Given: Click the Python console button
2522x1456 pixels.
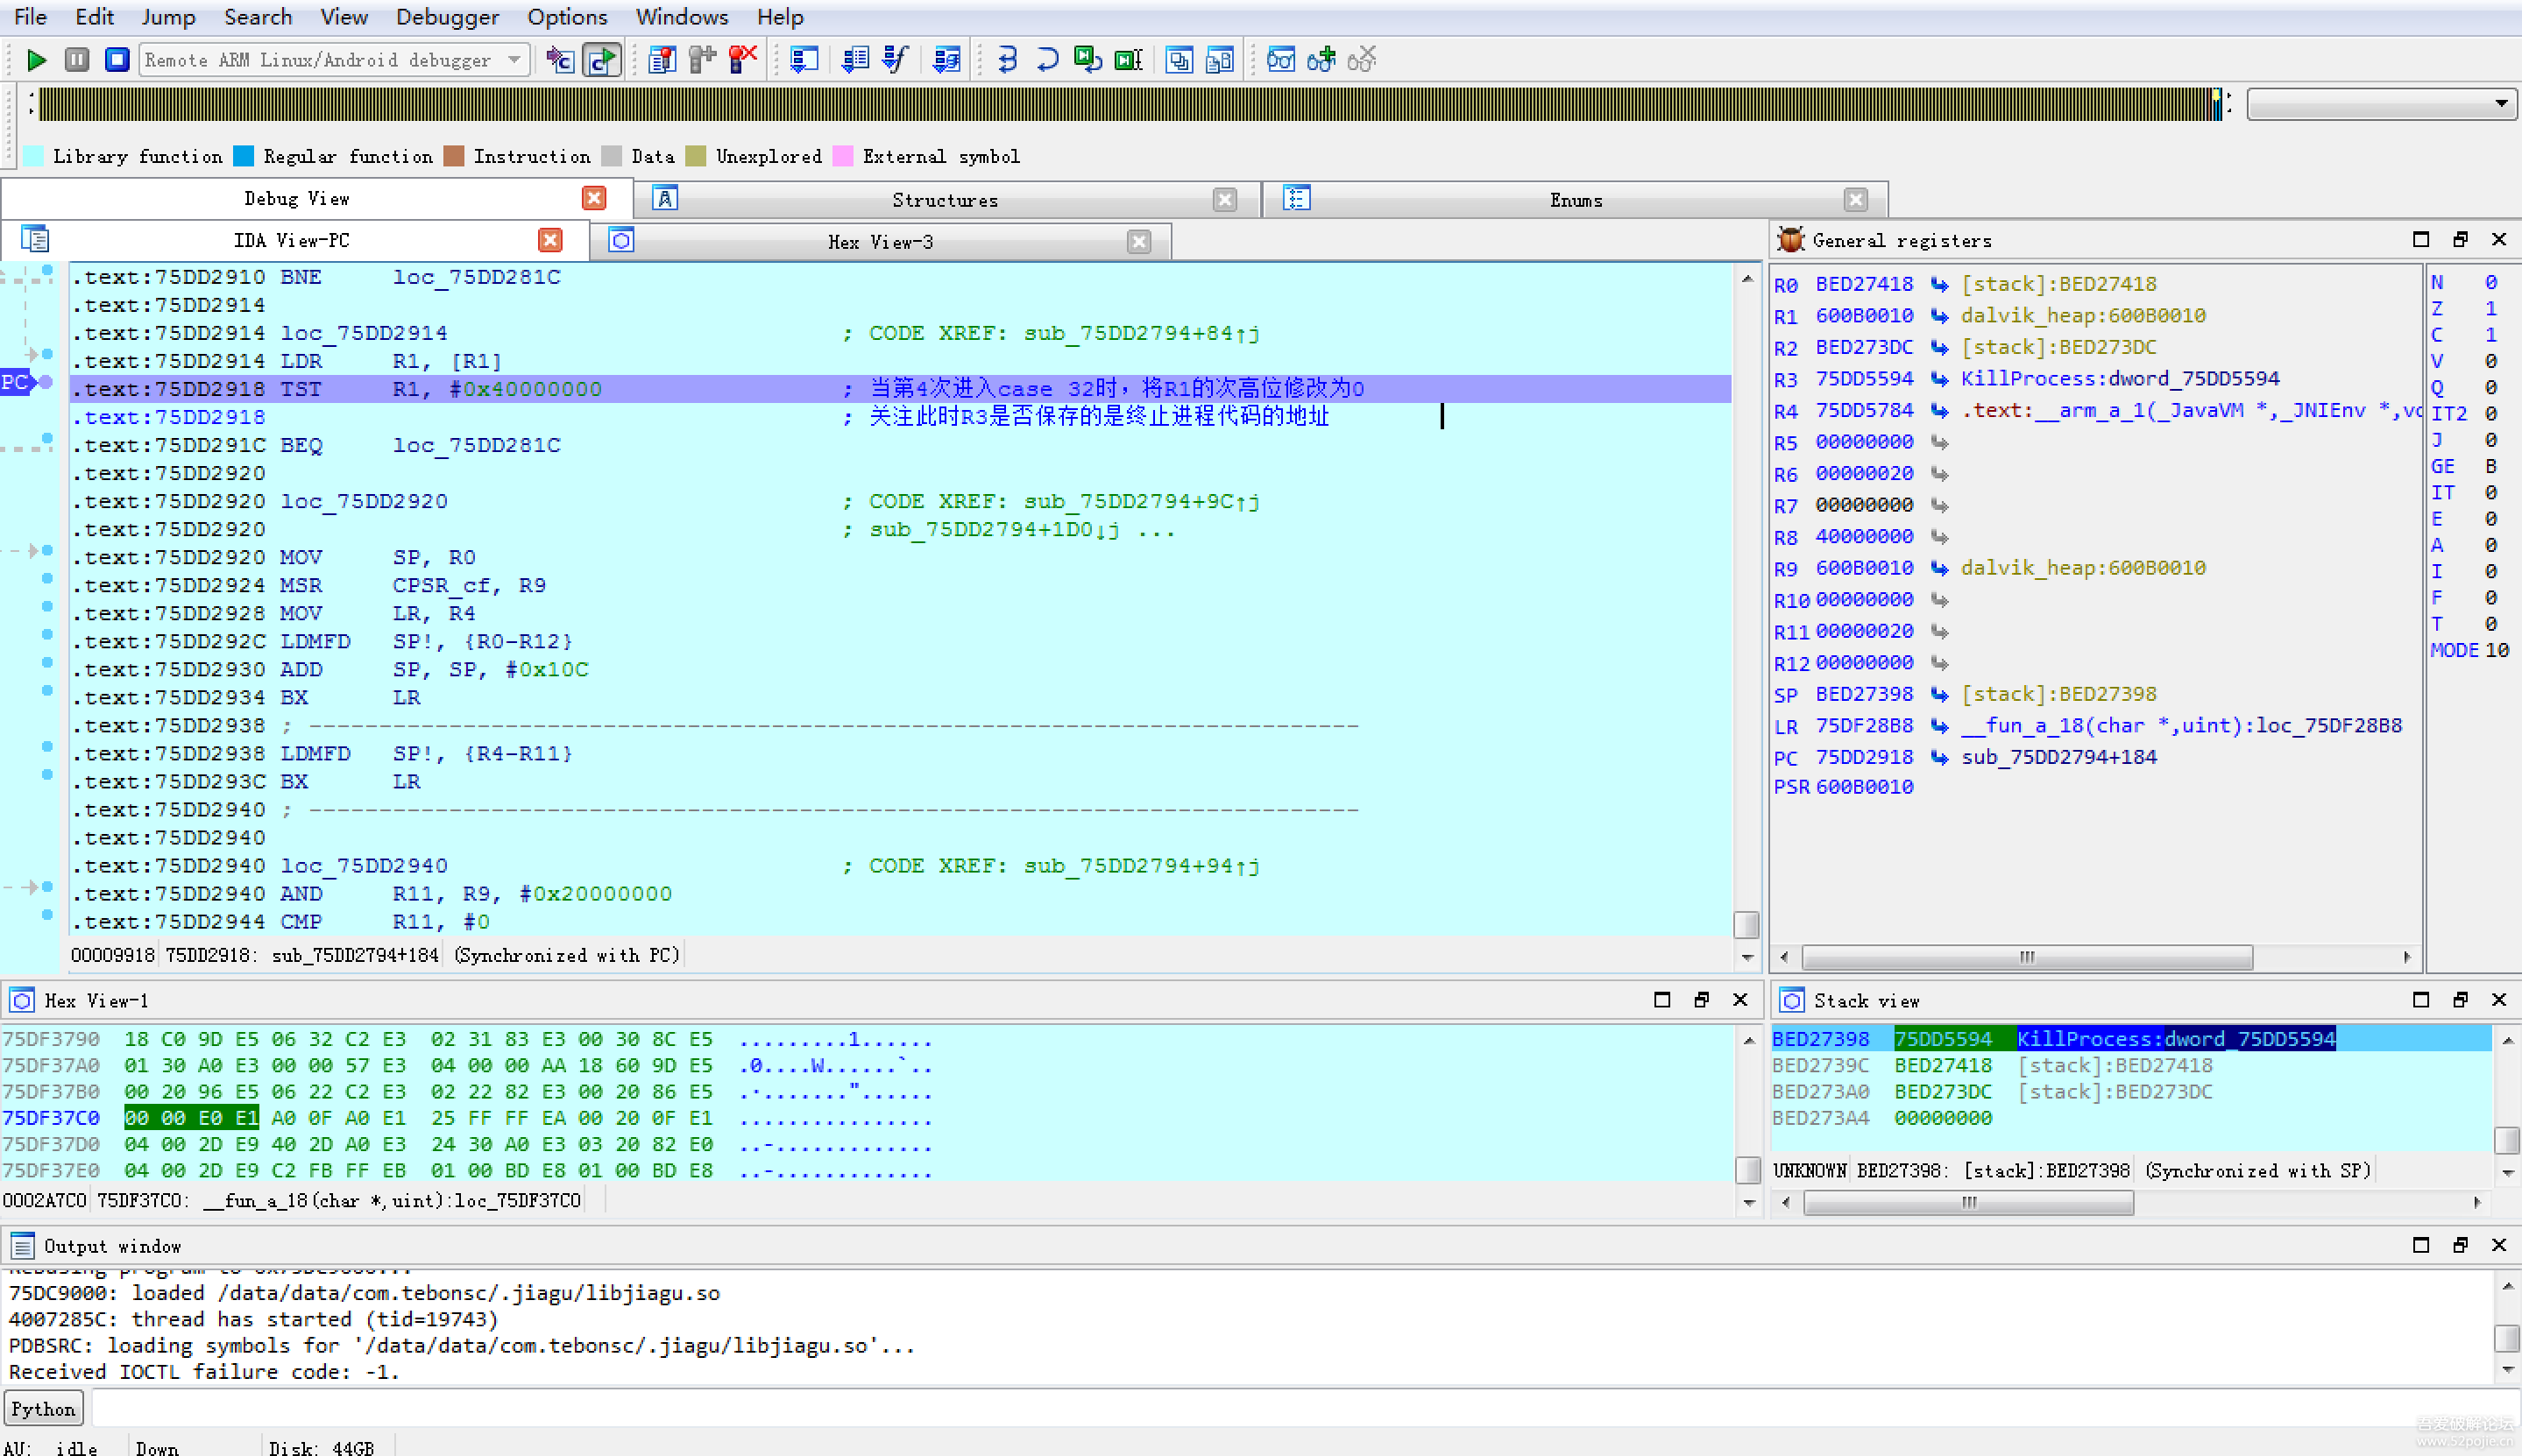Looking at the screenshot, I should click(x=42, y=1409).
